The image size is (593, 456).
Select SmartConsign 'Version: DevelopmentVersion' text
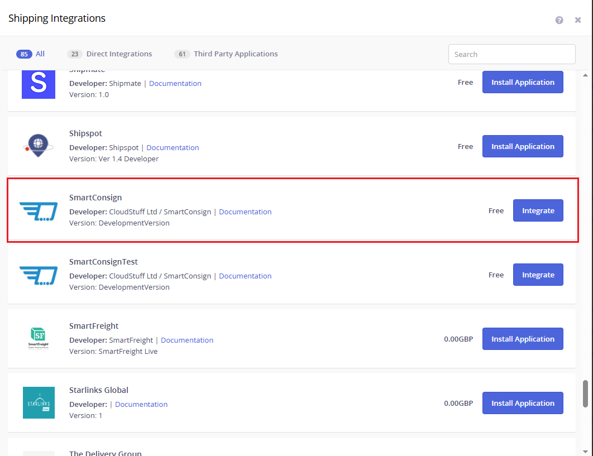point(119,223)
